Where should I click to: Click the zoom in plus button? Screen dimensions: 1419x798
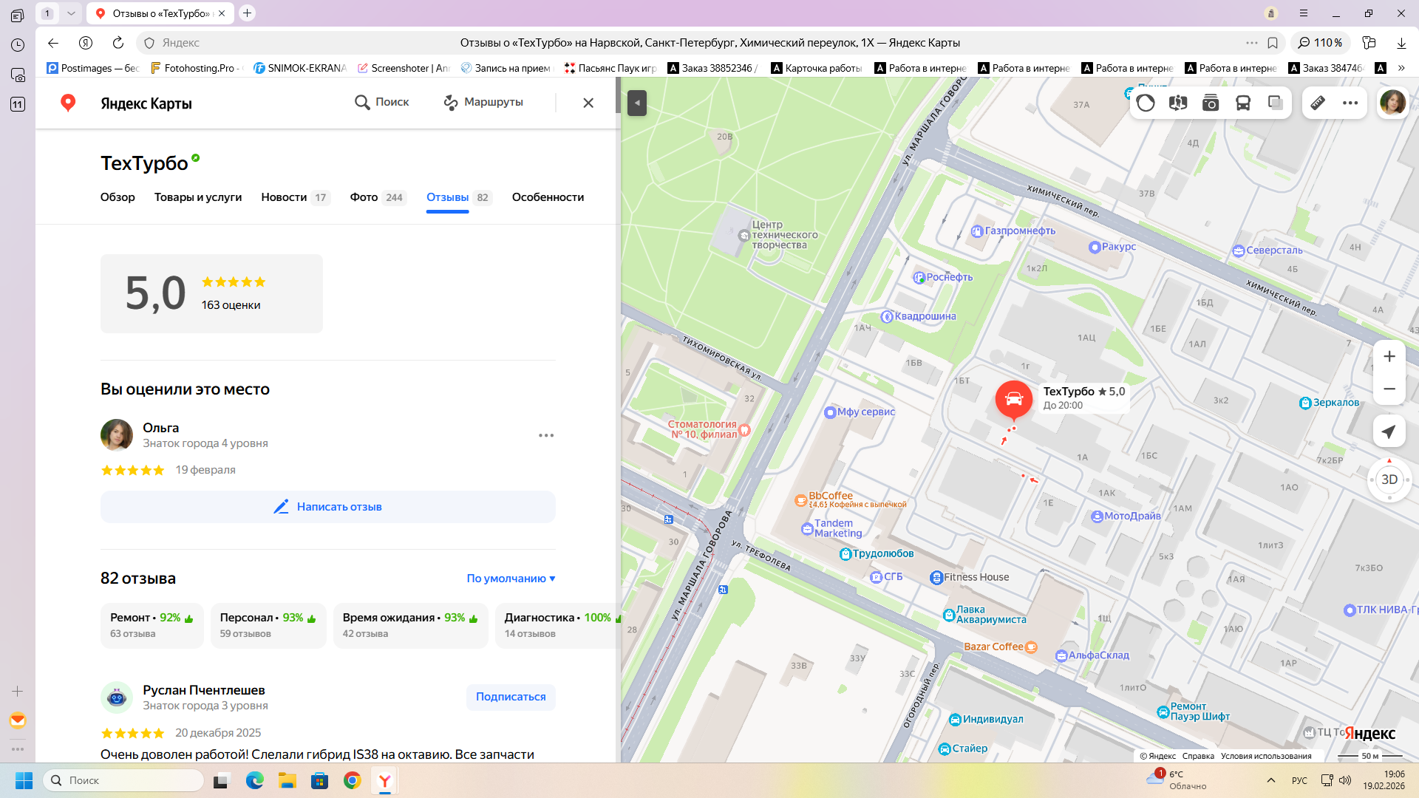[1389, 357]
